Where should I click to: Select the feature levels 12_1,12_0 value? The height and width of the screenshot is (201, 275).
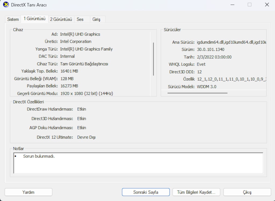(232, 79)
